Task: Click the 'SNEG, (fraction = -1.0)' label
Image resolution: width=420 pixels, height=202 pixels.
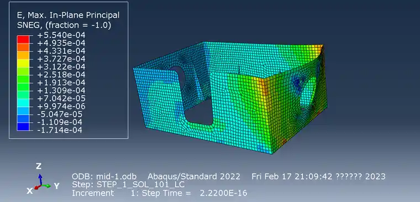Action: pyautogui.click(x=64, y=25)
